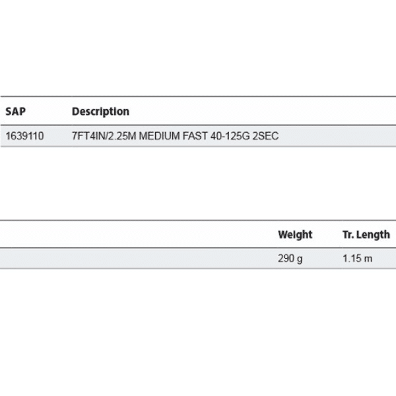The image size is (396, 396).
Task: Click the Weight column header
Action: click(295, 234)
